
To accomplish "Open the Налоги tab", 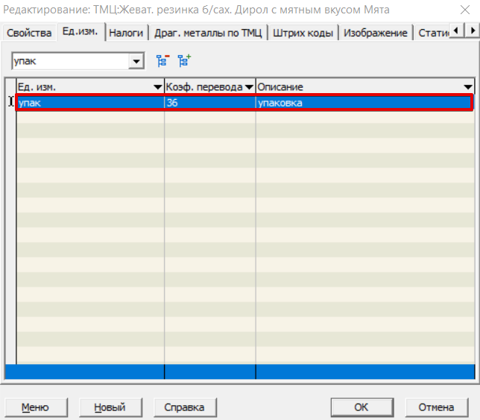I will [x=126, y=33].
